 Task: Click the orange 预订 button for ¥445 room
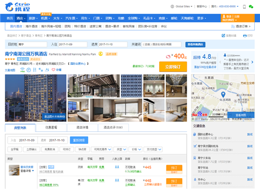[x=174, y=168]
